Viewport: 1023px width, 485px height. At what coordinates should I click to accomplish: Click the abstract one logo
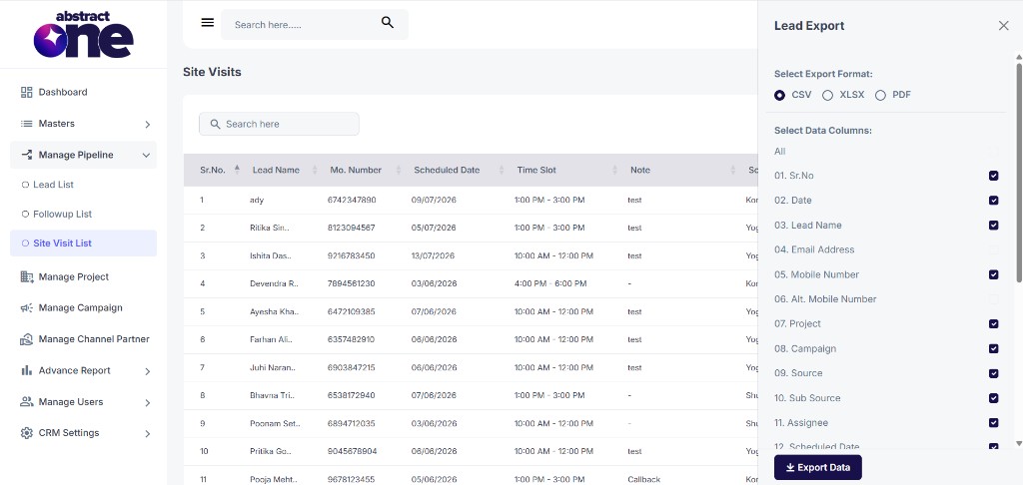point(84,34)
